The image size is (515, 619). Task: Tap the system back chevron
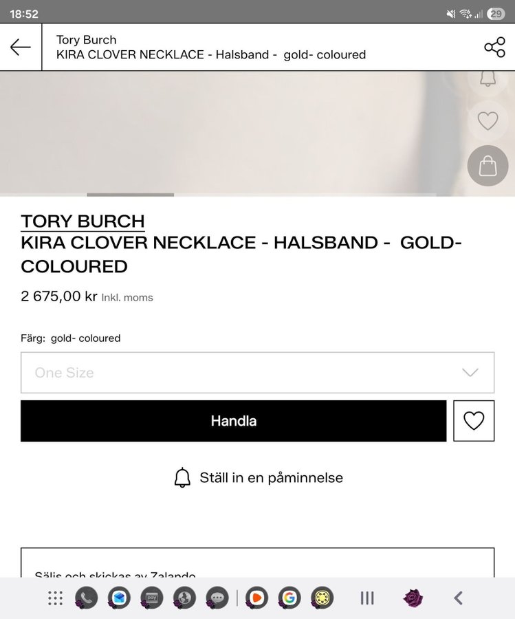click(459, 598)
